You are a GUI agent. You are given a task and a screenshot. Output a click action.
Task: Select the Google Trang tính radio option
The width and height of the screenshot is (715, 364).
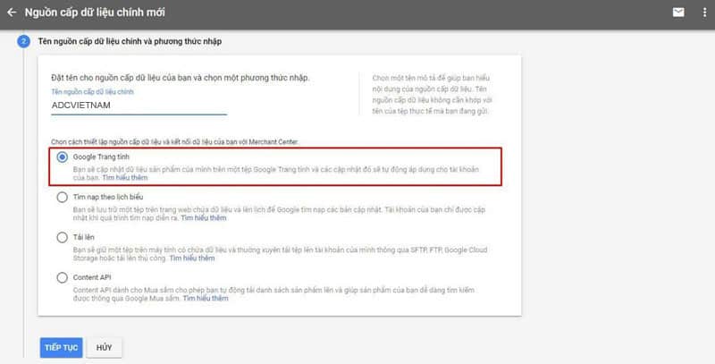click(62, 157)
